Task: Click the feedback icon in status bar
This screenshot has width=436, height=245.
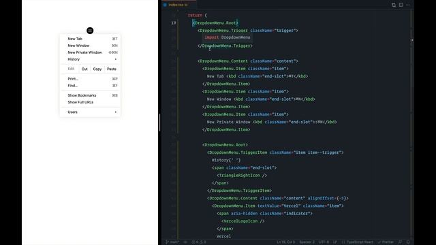Action: [400, 242]
